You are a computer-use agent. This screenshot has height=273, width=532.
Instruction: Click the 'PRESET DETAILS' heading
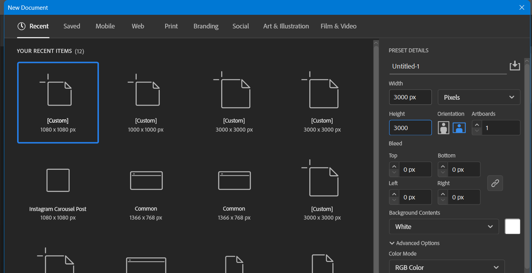point(409,50)
